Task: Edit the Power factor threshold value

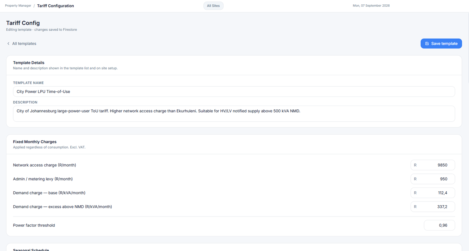Action: point(439,225)
